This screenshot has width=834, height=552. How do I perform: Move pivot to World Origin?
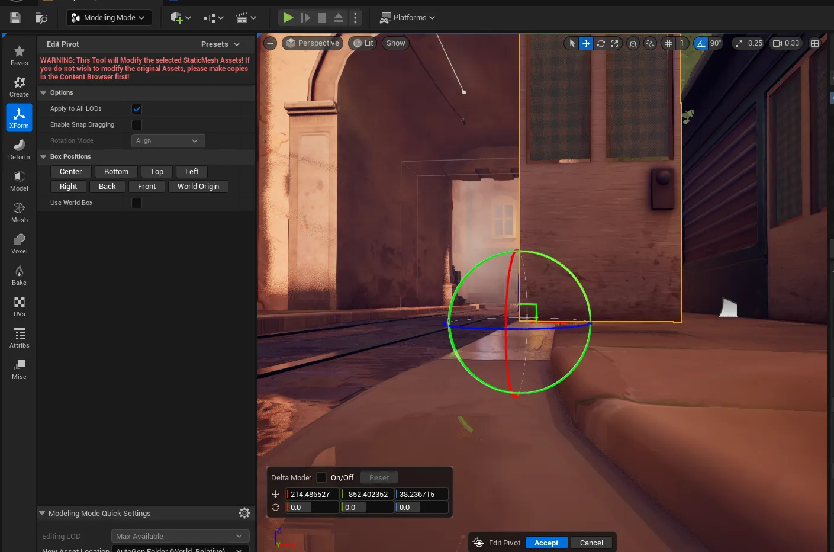coord(198,187)
